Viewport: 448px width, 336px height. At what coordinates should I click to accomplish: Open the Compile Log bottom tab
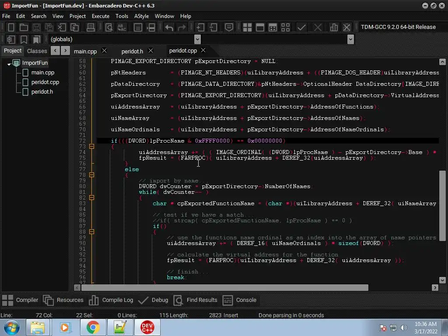pyautogui.click(x=111, y=300)
